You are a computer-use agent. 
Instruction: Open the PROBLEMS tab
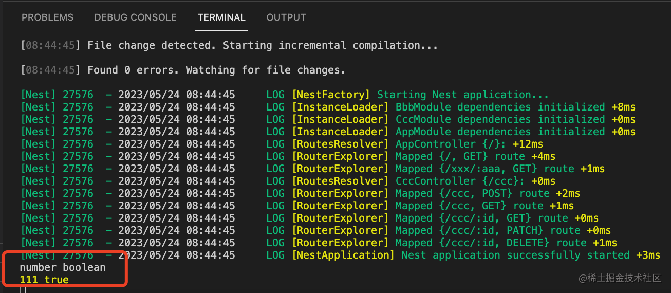[47, 17]
